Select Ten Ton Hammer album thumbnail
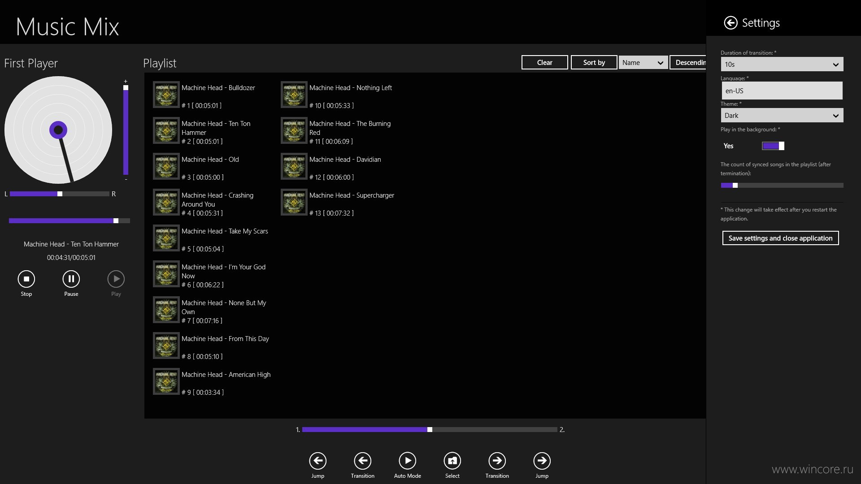The height and width of the screenshot is (484, 861). click(166, 130)
